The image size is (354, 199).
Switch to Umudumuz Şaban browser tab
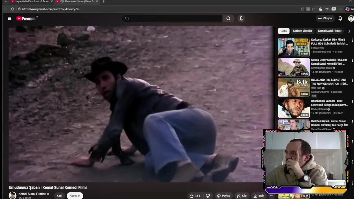77,1
